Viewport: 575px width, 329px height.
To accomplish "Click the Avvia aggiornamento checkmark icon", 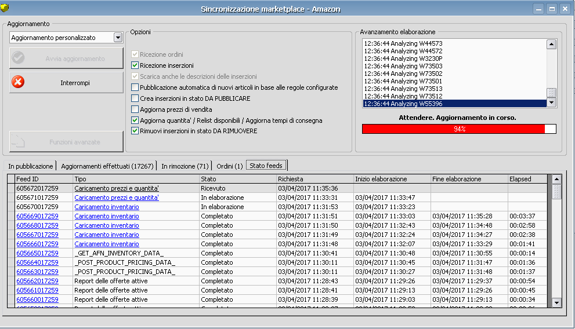I will pos(18,58).
